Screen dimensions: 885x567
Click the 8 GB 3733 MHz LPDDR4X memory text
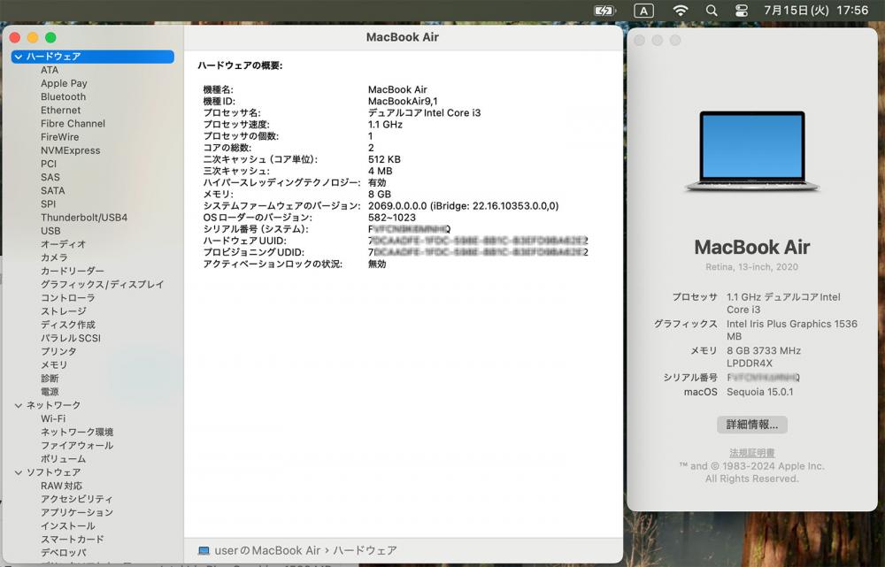[764, 357]
